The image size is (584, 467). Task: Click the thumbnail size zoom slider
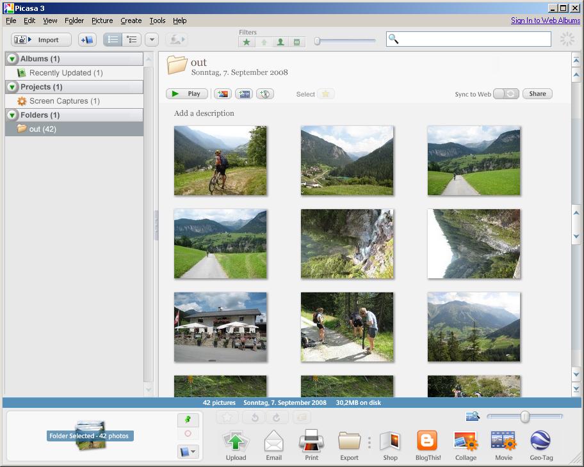(525, 417)
